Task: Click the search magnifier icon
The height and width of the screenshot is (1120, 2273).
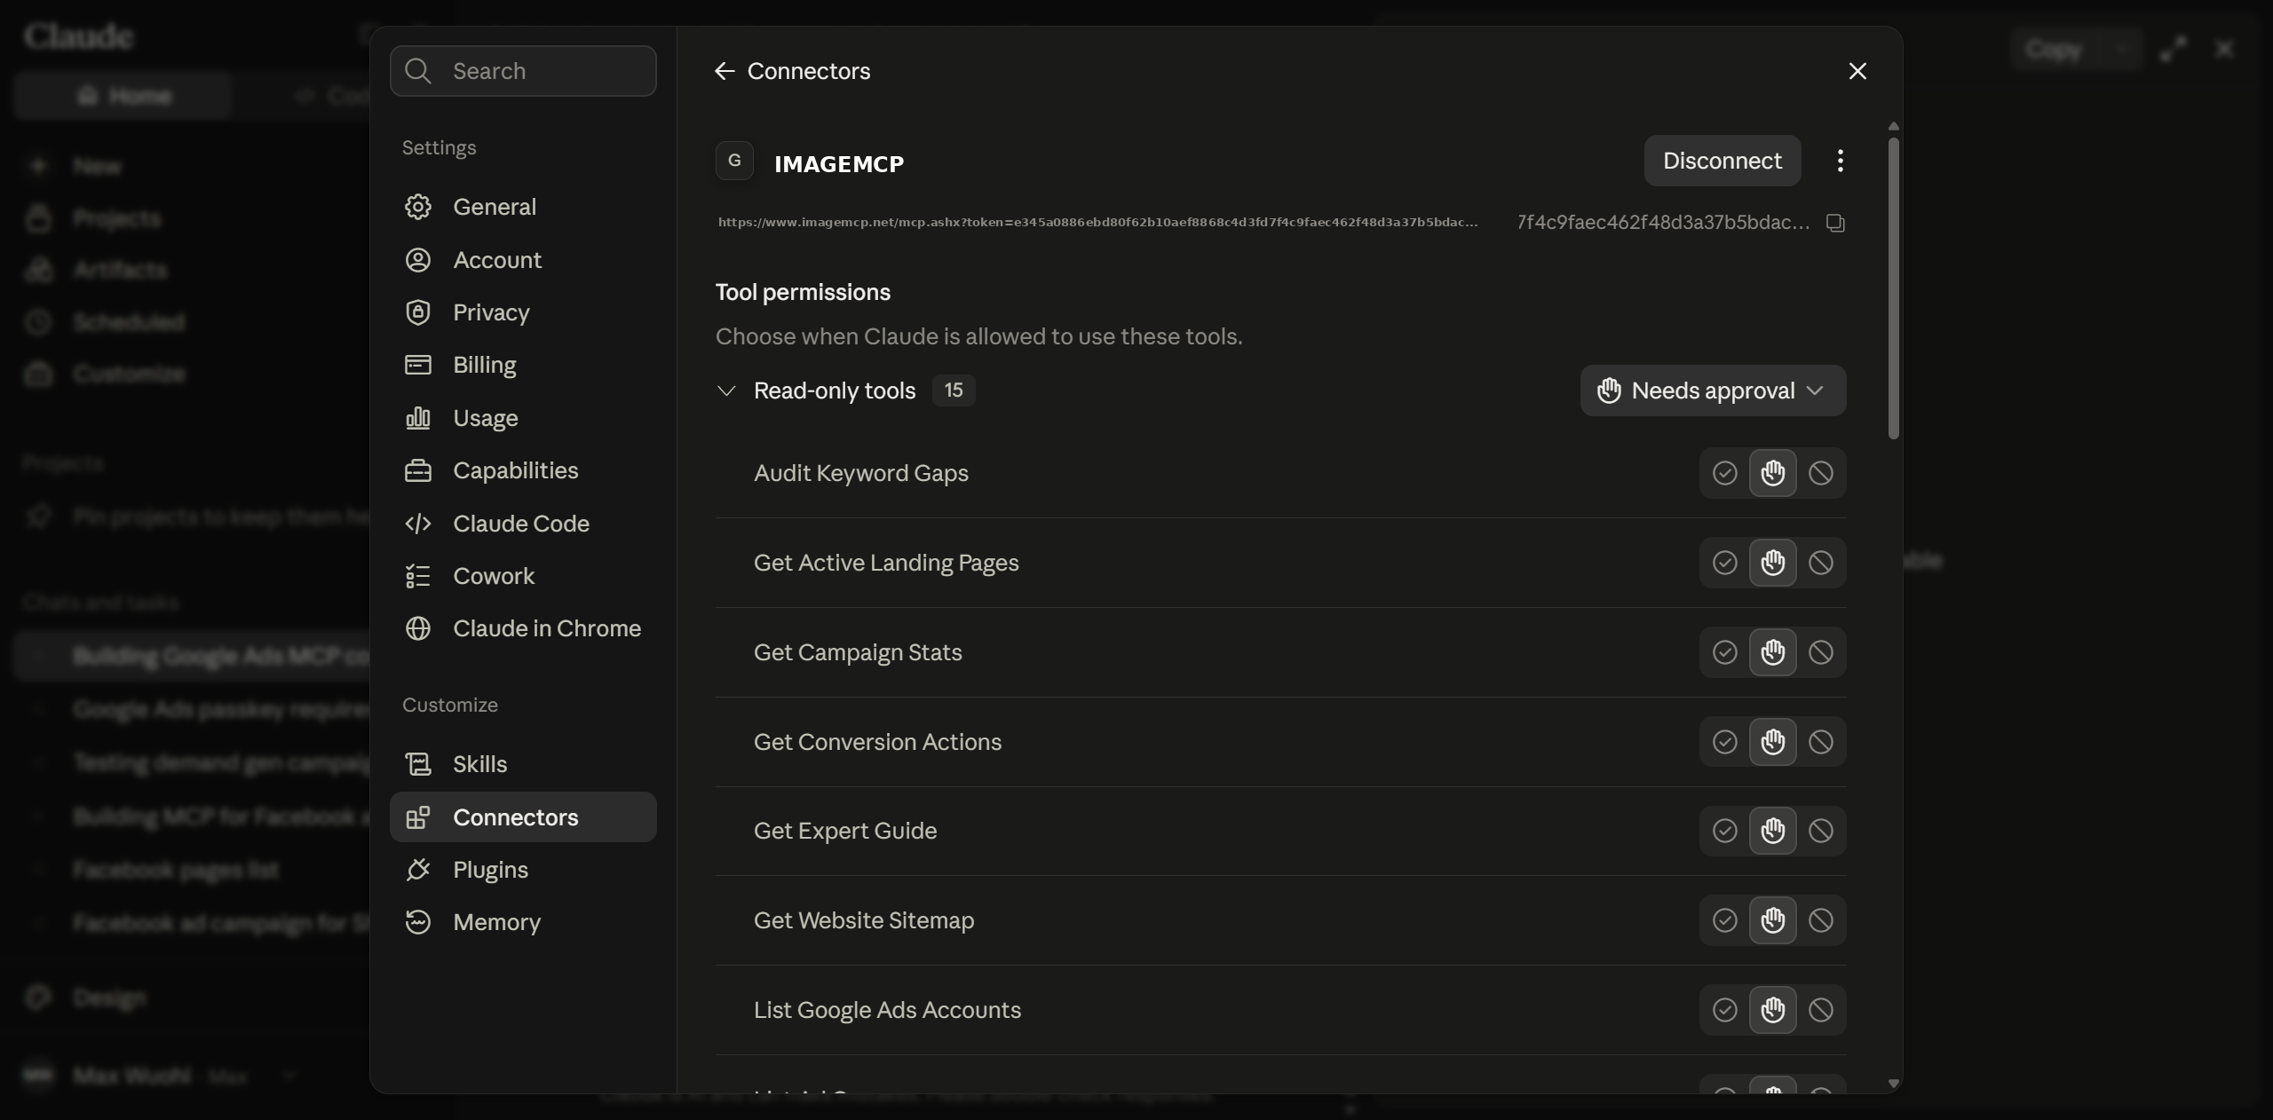Action: tap(418, 71)
